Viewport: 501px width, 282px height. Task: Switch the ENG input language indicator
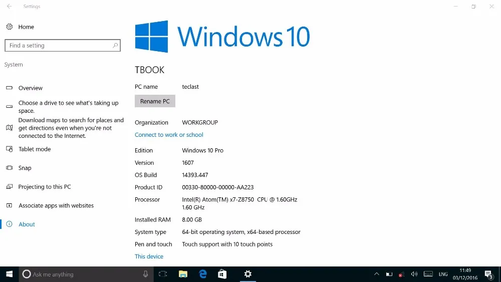[x=443, y=274]
